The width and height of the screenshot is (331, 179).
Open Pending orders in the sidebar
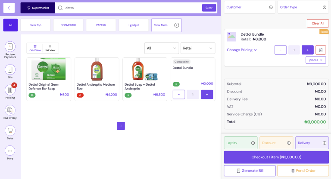tap(10, 89)
